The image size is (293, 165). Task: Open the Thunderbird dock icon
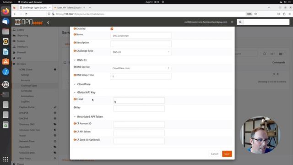tap(5, 22)
